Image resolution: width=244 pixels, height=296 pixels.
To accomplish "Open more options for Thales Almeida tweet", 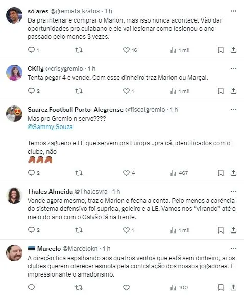I will click(x=233, y=192).
